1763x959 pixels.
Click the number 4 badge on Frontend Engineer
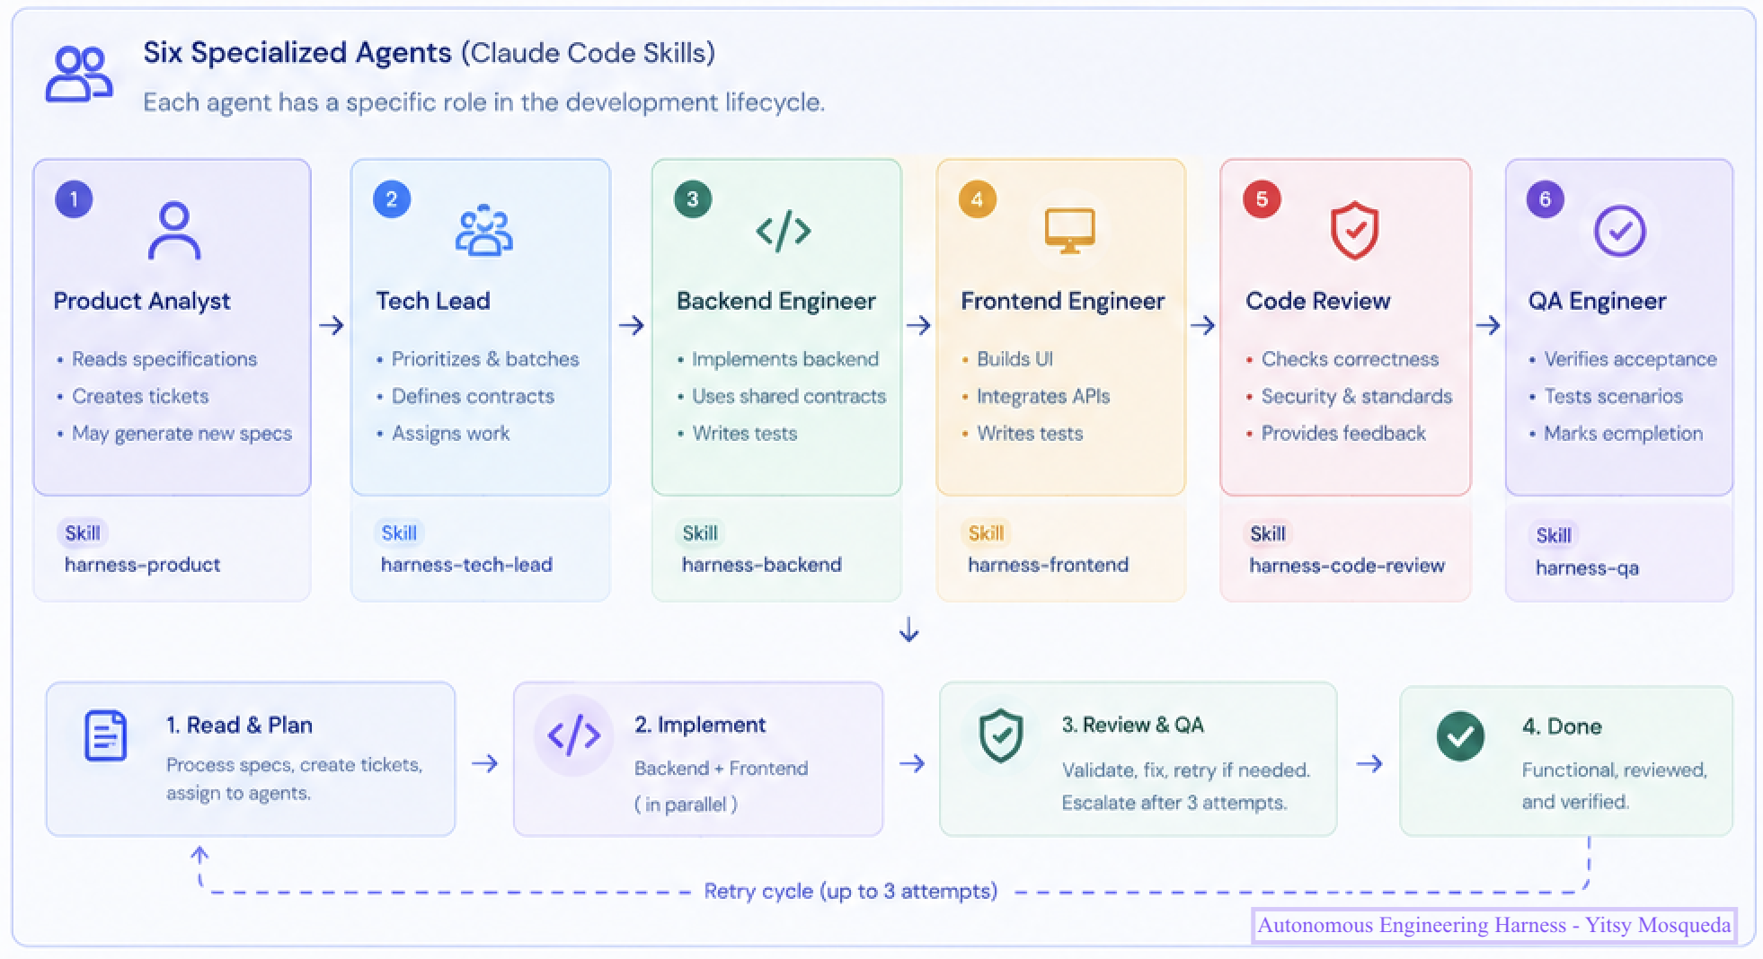[978, 198]
